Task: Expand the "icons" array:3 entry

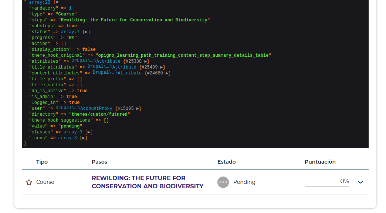Action: (84, 138)
